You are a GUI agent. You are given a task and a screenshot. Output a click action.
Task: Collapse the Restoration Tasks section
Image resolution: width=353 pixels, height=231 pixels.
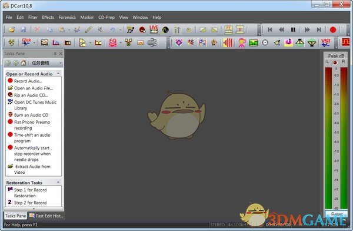pos(58,182)
